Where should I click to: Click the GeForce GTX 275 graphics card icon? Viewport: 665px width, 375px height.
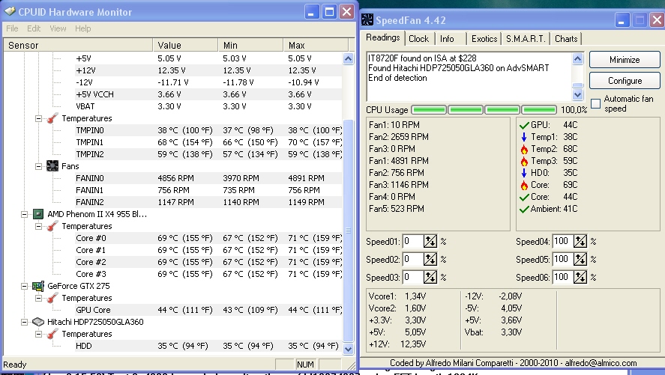(37, 286)
